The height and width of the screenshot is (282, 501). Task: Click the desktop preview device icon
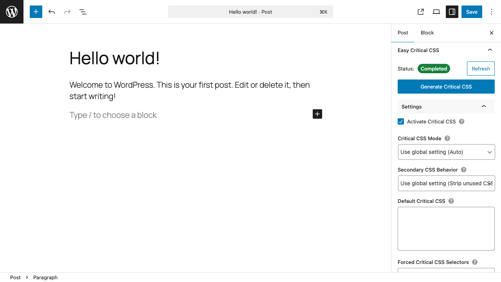[x=436, y=12]
